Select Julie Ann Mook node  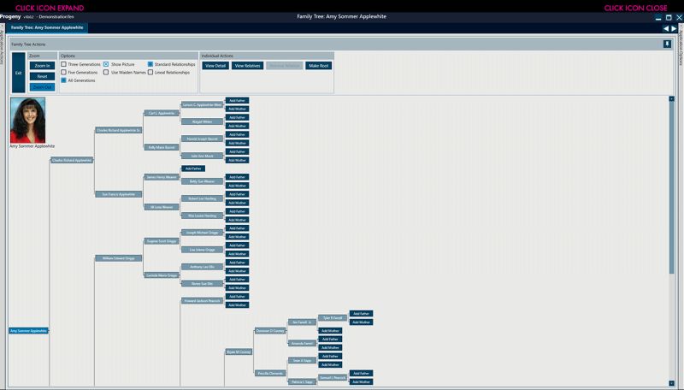pyautogui.click(x=202, y=156)
